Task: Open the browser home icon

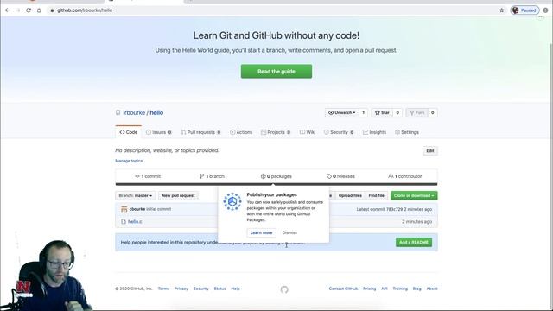Action: [x=39, y=10]
